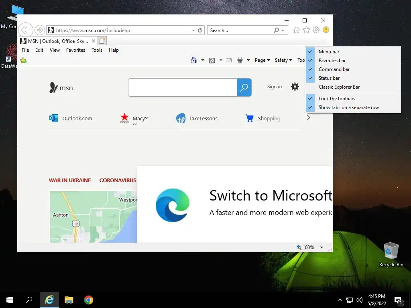Click the Add to Favorites bar star icon
411x308 pixels.
[23, 61]
